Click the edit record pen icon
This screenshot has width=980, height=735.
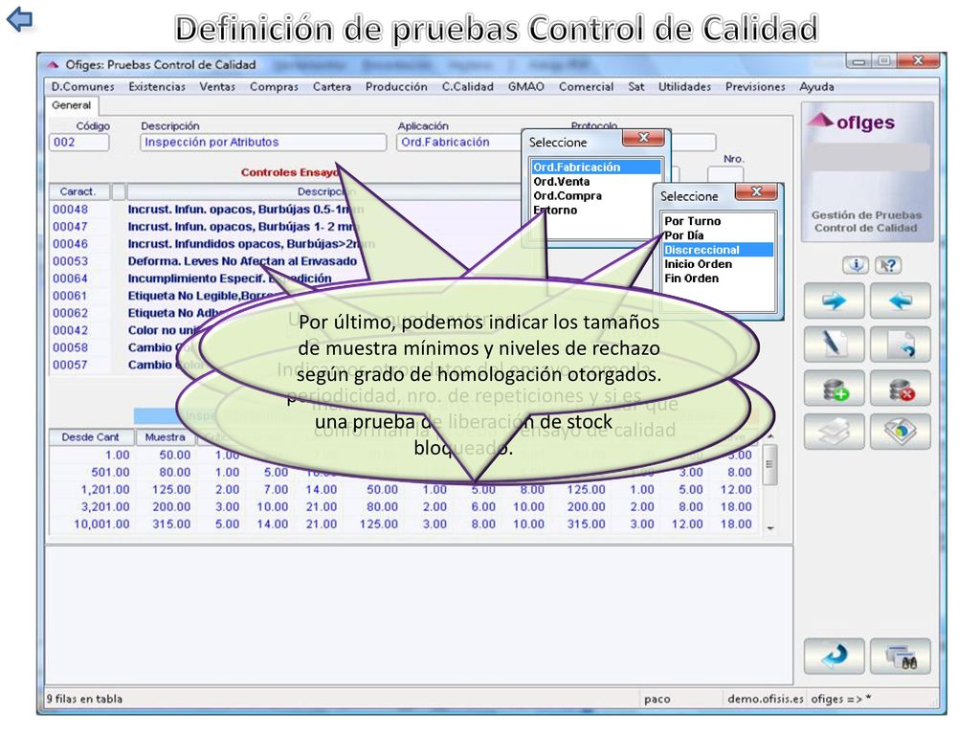[834, 345]
